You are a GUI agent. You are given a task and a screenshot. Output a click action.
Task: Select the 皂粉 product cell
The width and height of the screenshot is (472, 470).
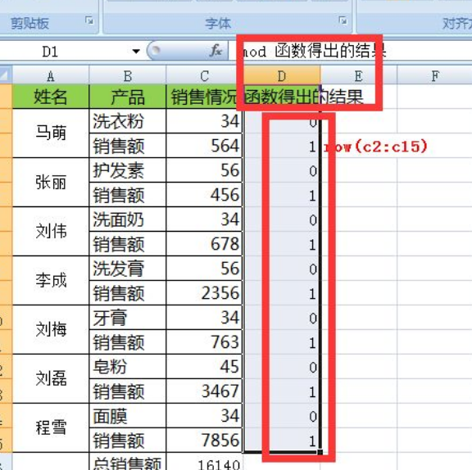click(x=127, y=366)
